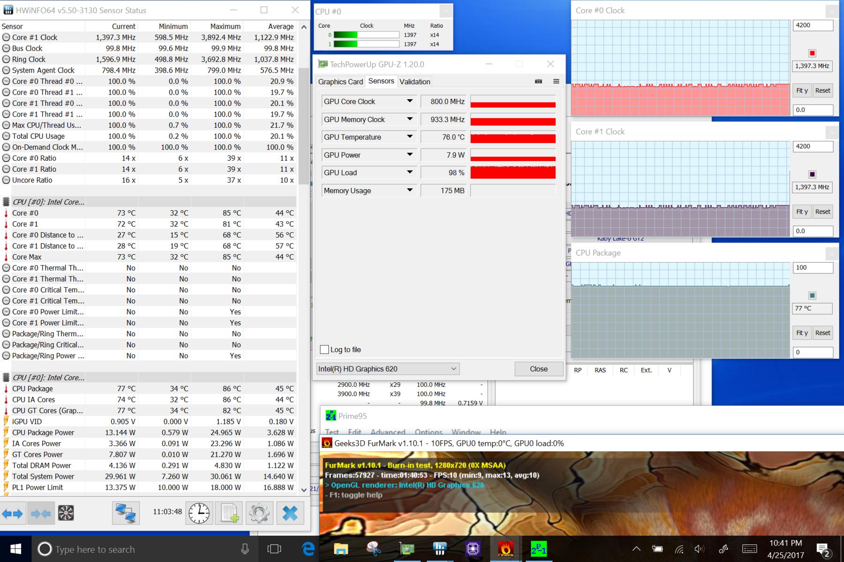The height and width of the screenshot is (562, 844).
Task: Click HWiNFO sensor list scroll-up arrow
Action: [x=304, y=27]
